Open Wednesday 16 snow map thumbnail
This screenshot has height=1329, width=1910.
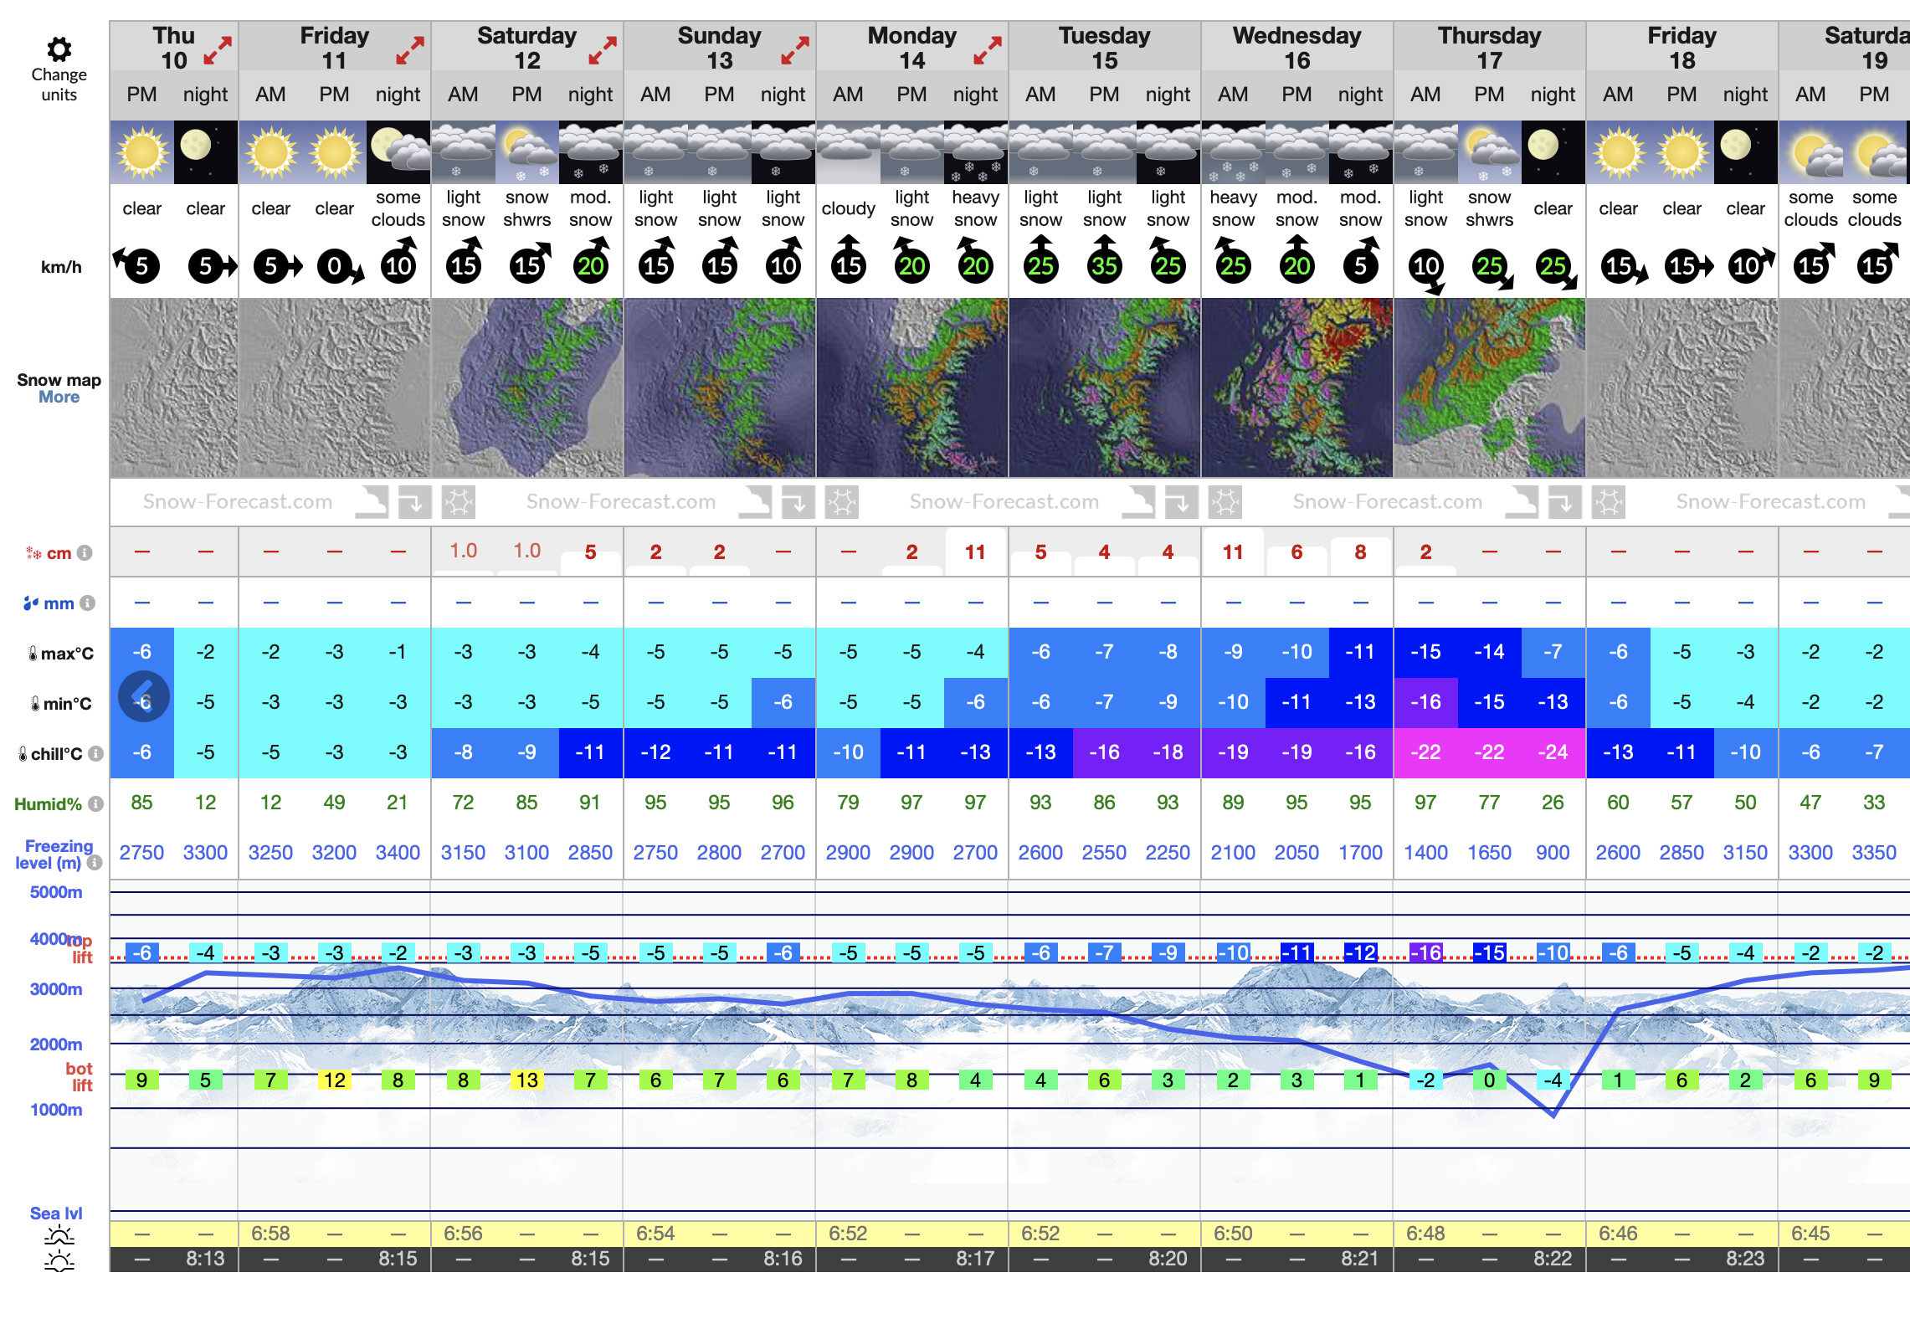coord(1296,387)
